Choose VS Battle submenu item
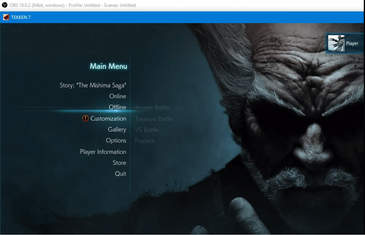 [147, 130]
